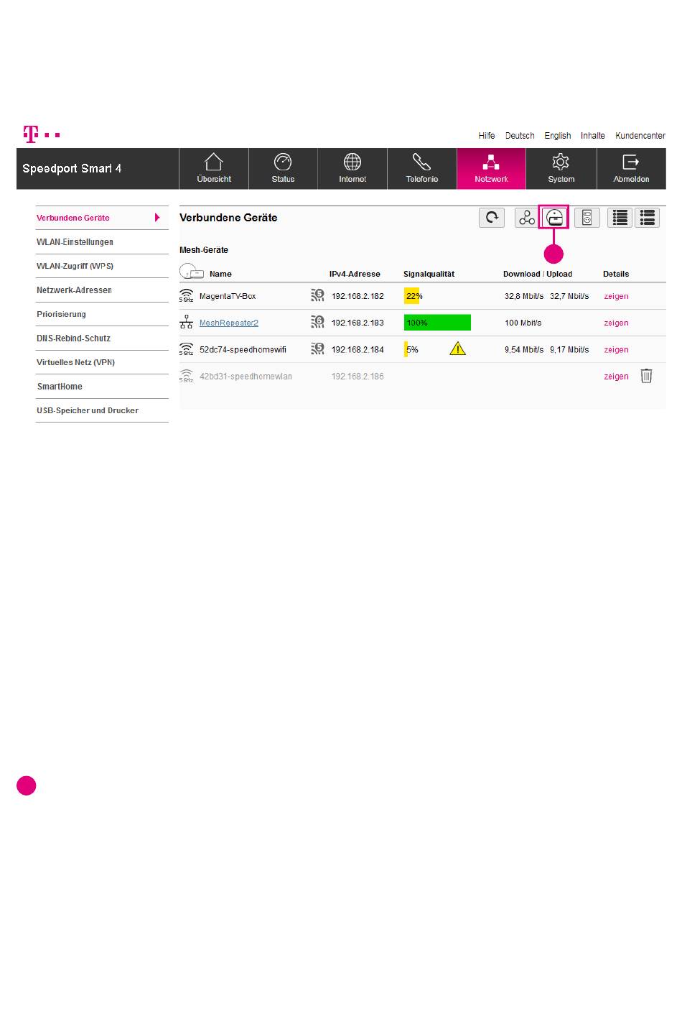
Task: Open Priorisierung in the sidebar
Action: click(102, 314)
